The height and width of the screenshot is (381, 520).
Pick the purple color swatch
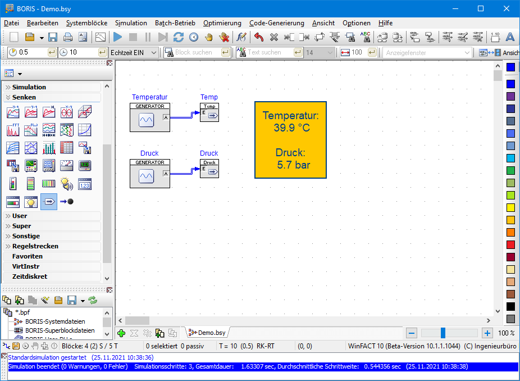(510, 96)
